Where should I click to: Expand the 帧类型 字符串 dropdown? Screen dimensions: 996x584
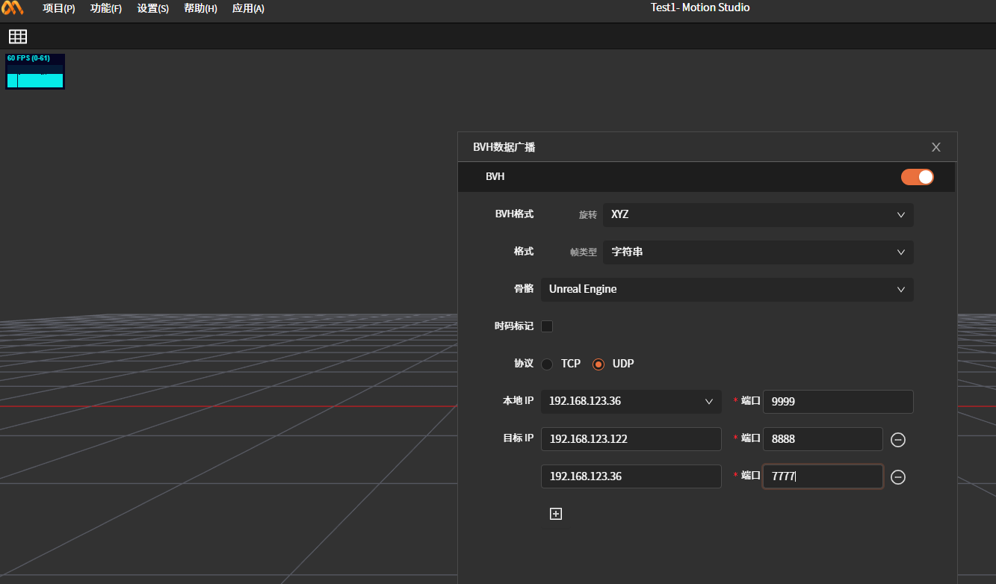click(x=758, y=252)
